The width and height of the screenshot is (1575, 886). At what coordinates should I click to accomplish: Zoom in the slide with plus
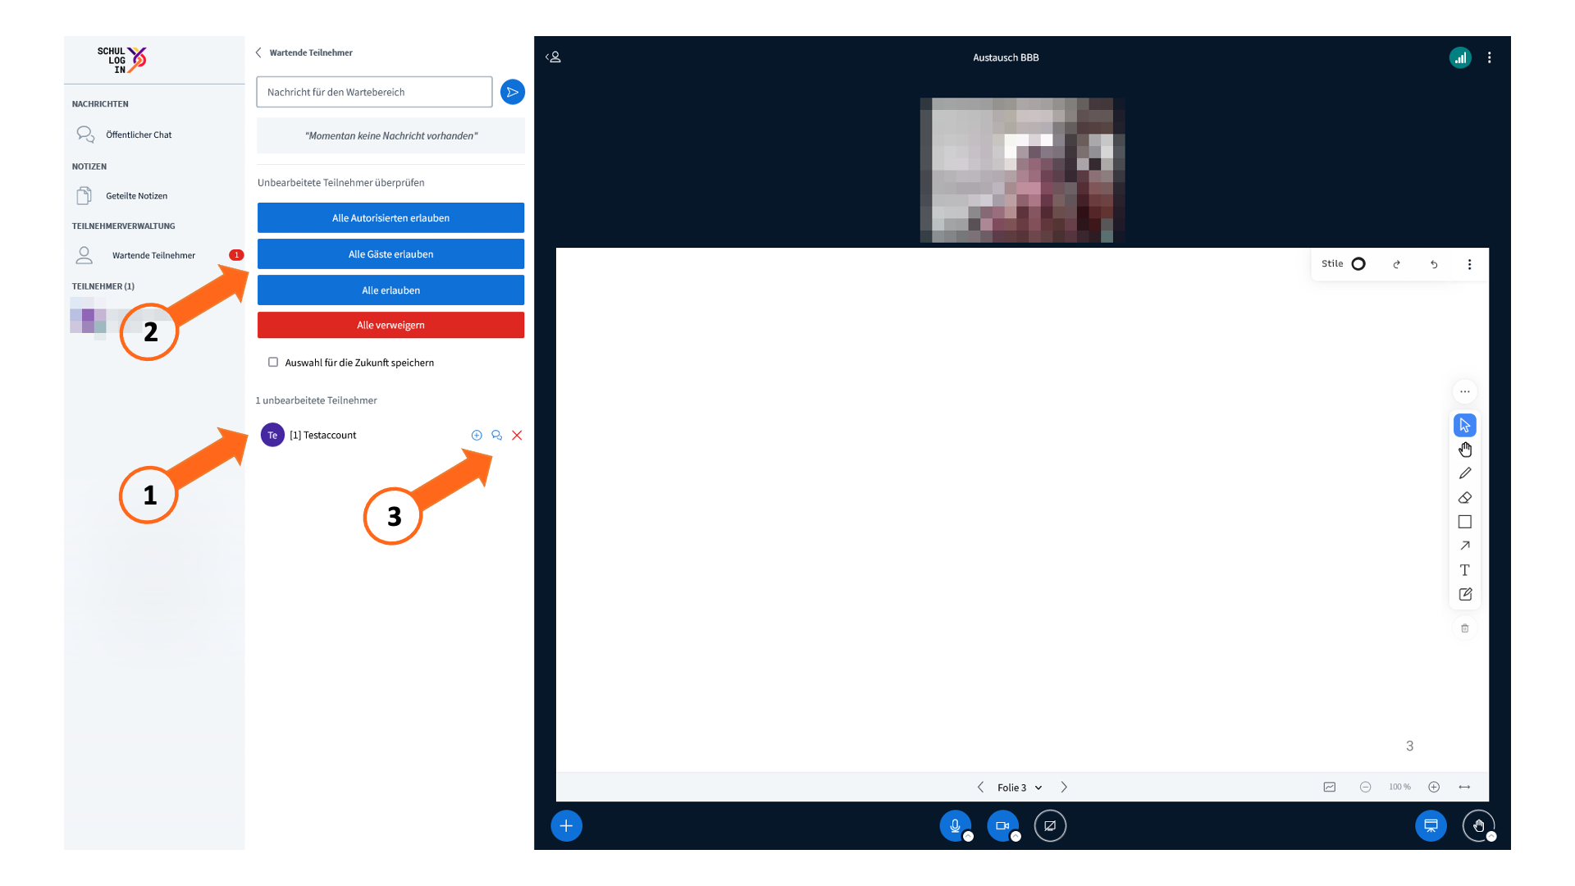[1434, 787]
